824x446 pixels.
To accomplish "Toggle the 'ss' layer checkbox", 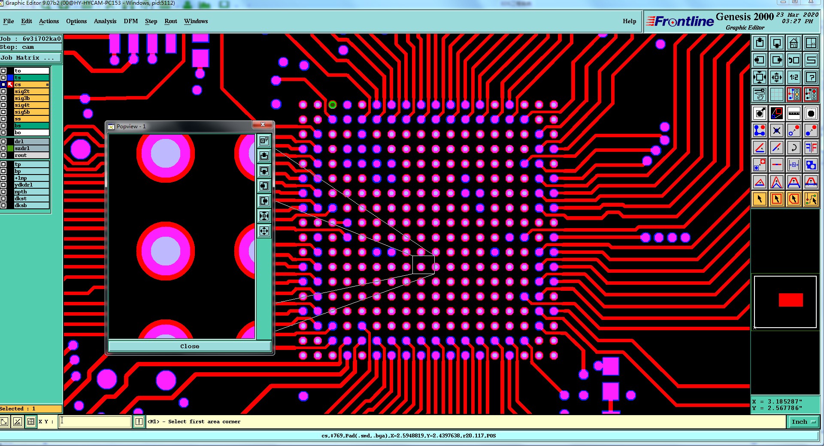I will 3,119.
